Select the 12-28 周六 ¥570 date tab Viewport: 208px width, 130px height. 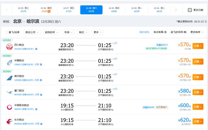[91, 10]
